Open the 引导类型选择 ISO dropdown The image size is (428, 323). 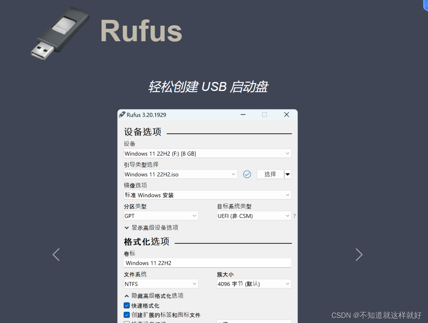[180, 174]
